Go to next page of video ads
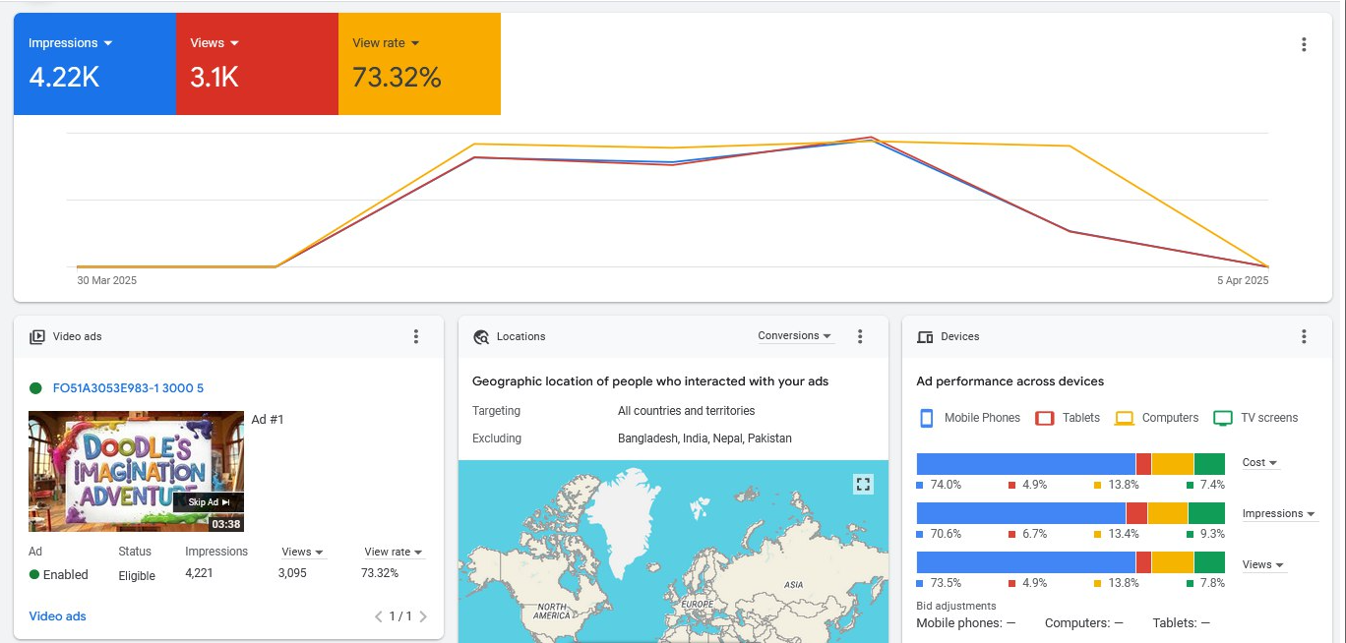This screenshot has width=1346, height=643. pyautogui.click(x=423, y=616)
